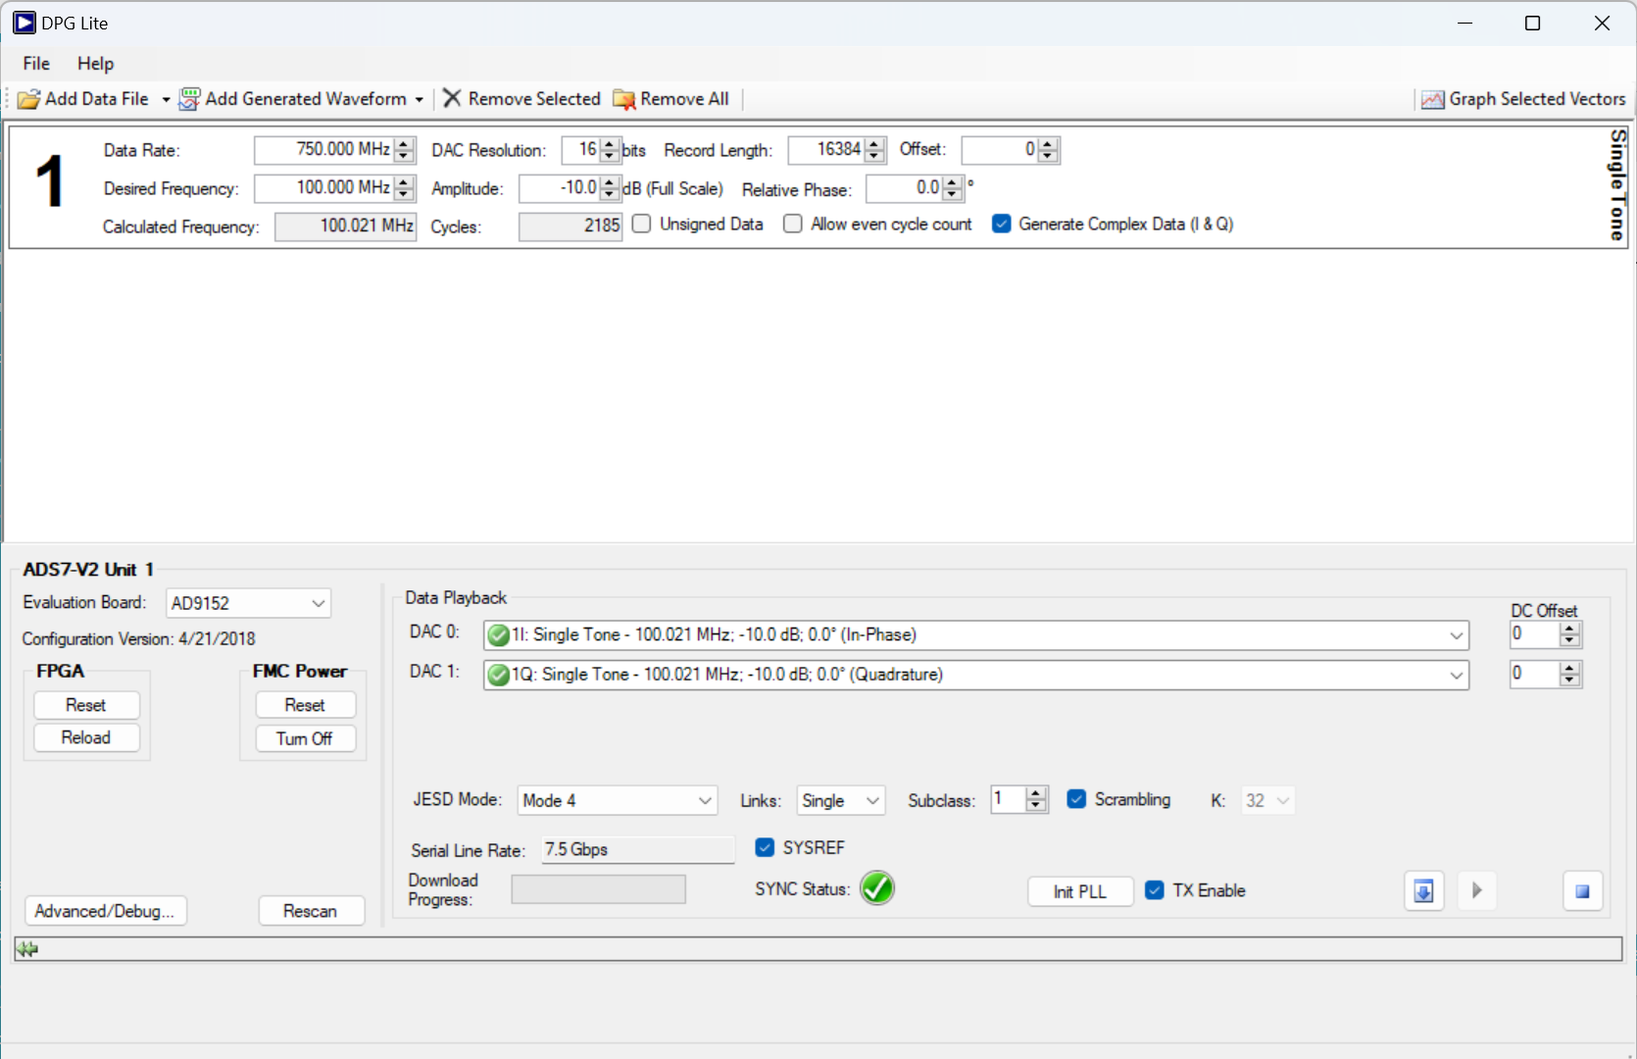Open the Evaluation Board dropdown

tap(318, 603)
